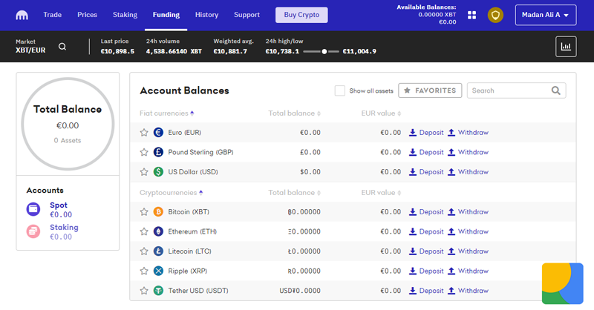The image size is (594, 310).
Task: Click the Bitcoin (XBT) coin icon
Action: click(x=158, y=211)
